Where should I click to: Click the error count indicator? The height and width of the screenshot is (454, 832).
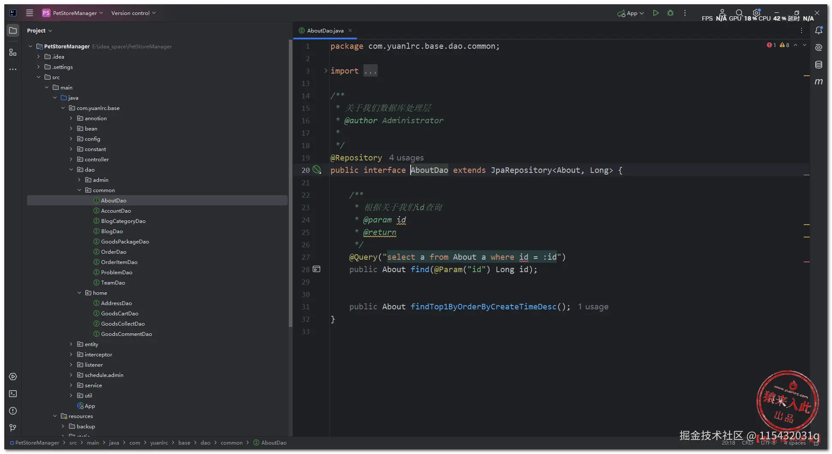pyautogui.click(x=772, y=45)
